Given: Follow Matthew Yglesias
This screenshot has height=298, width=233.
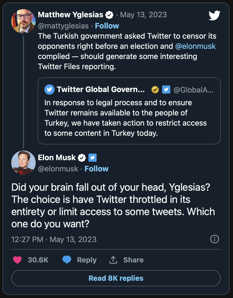Looking at the screenshot, I should tap(107, 26).
